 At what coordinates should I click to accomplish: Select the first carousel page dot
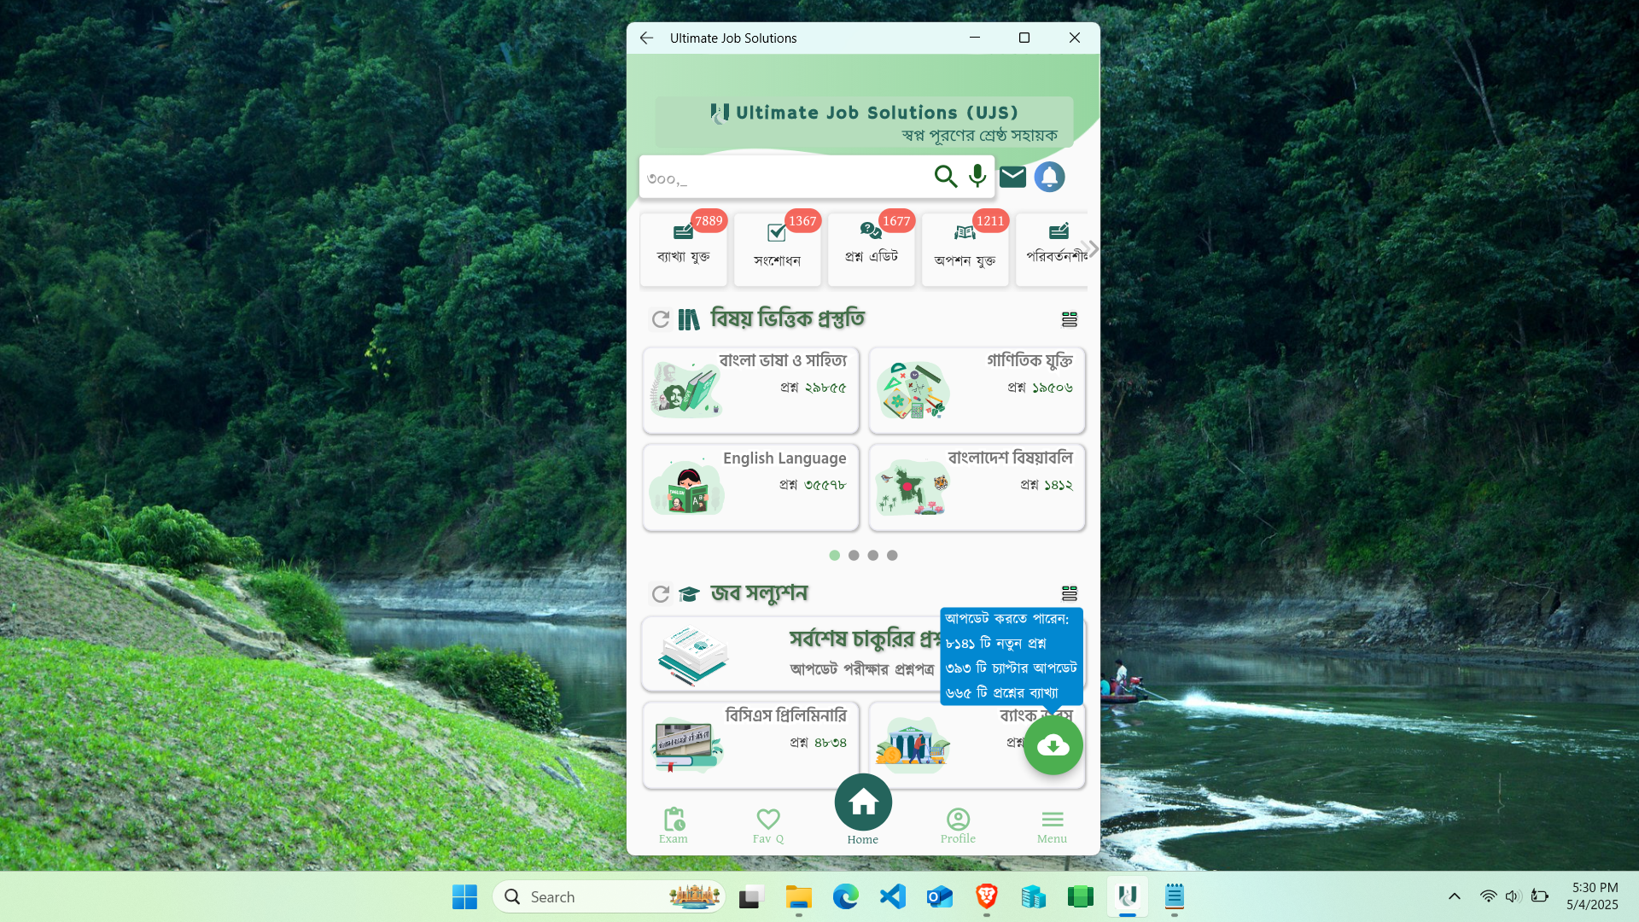click(x=834, y=555)
